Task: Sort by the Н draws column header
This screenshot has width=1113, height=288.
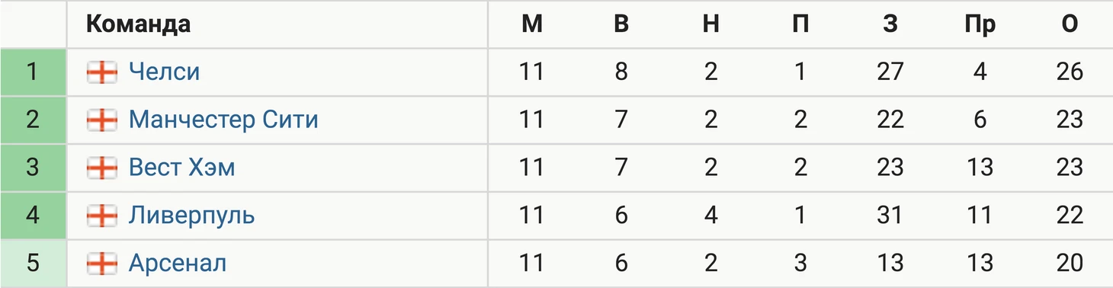Action: tap(710, 24)
